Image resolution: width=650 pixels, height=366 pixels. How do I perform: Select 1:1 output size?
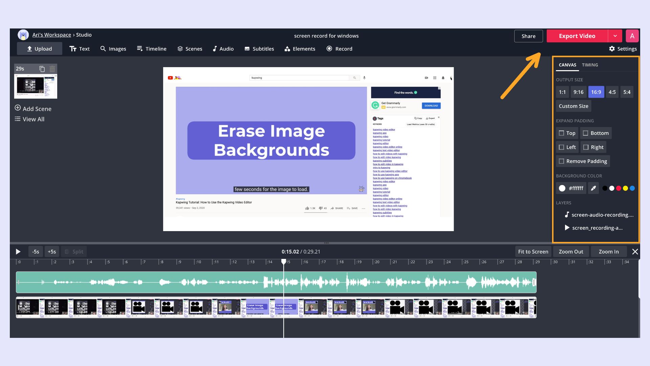point(562,92)
